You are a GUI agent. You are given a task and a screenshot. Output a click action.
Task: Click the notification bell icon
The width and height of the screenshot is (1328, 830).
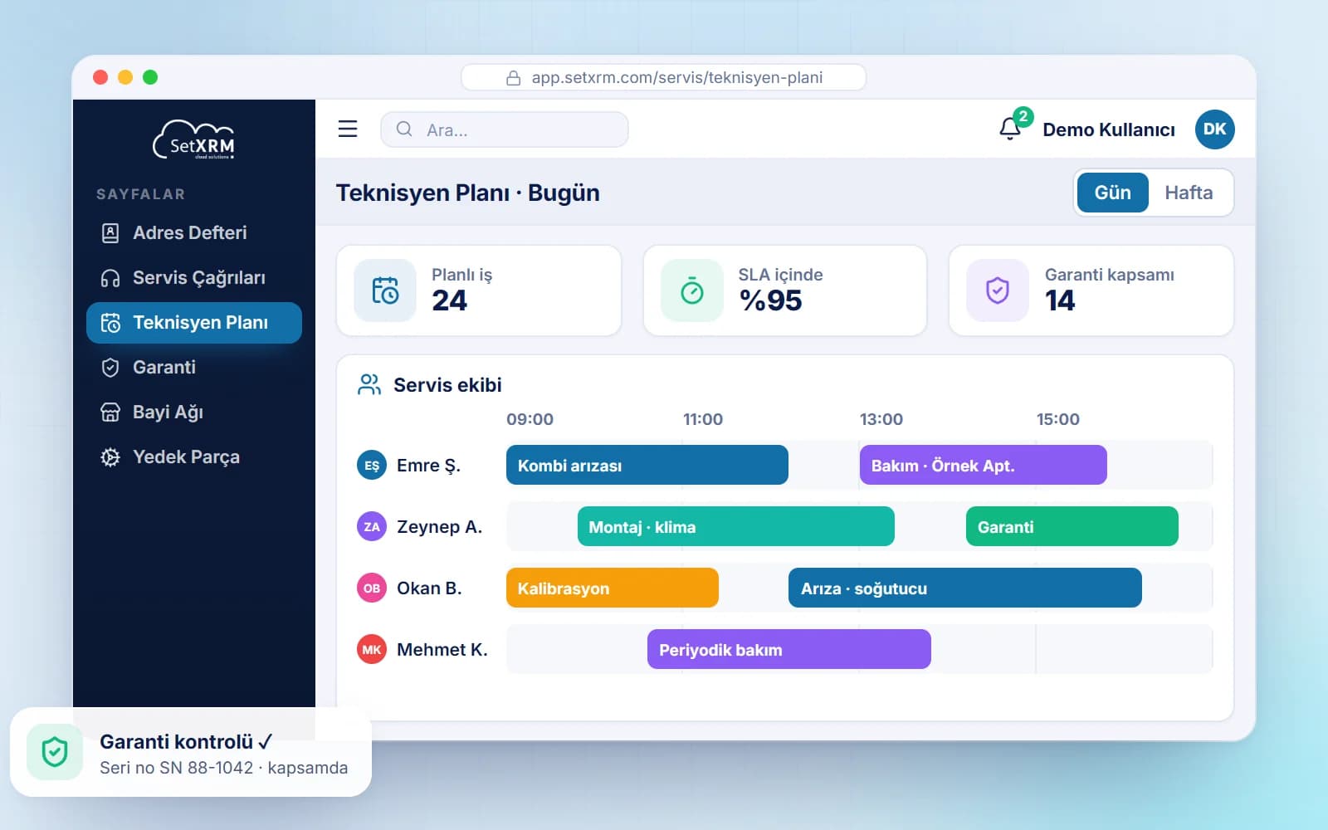pyautogui.click(x=1010, y=129)
